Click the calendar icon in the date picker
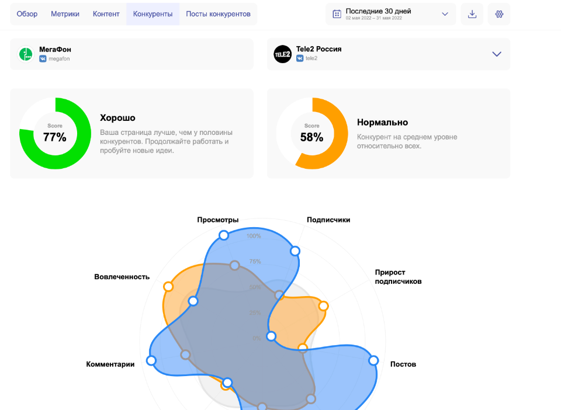561x410 pixels. click(x=337, y=14)
